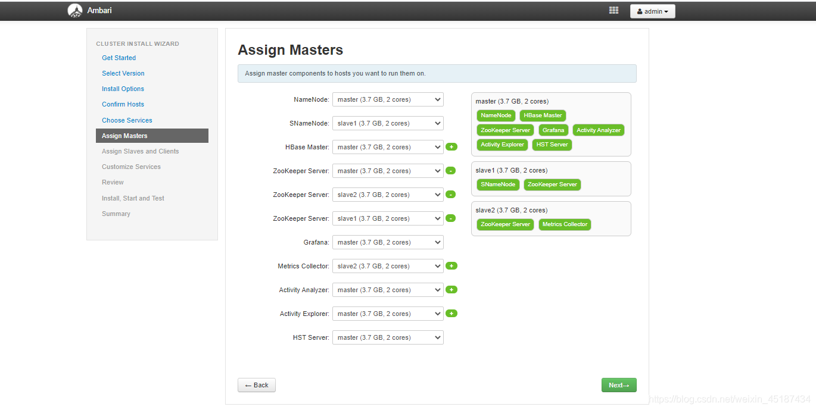Click ZooKeeper Server tag under slave1 host
This screenshot has width=816, height=410.
tap(552, 184)
